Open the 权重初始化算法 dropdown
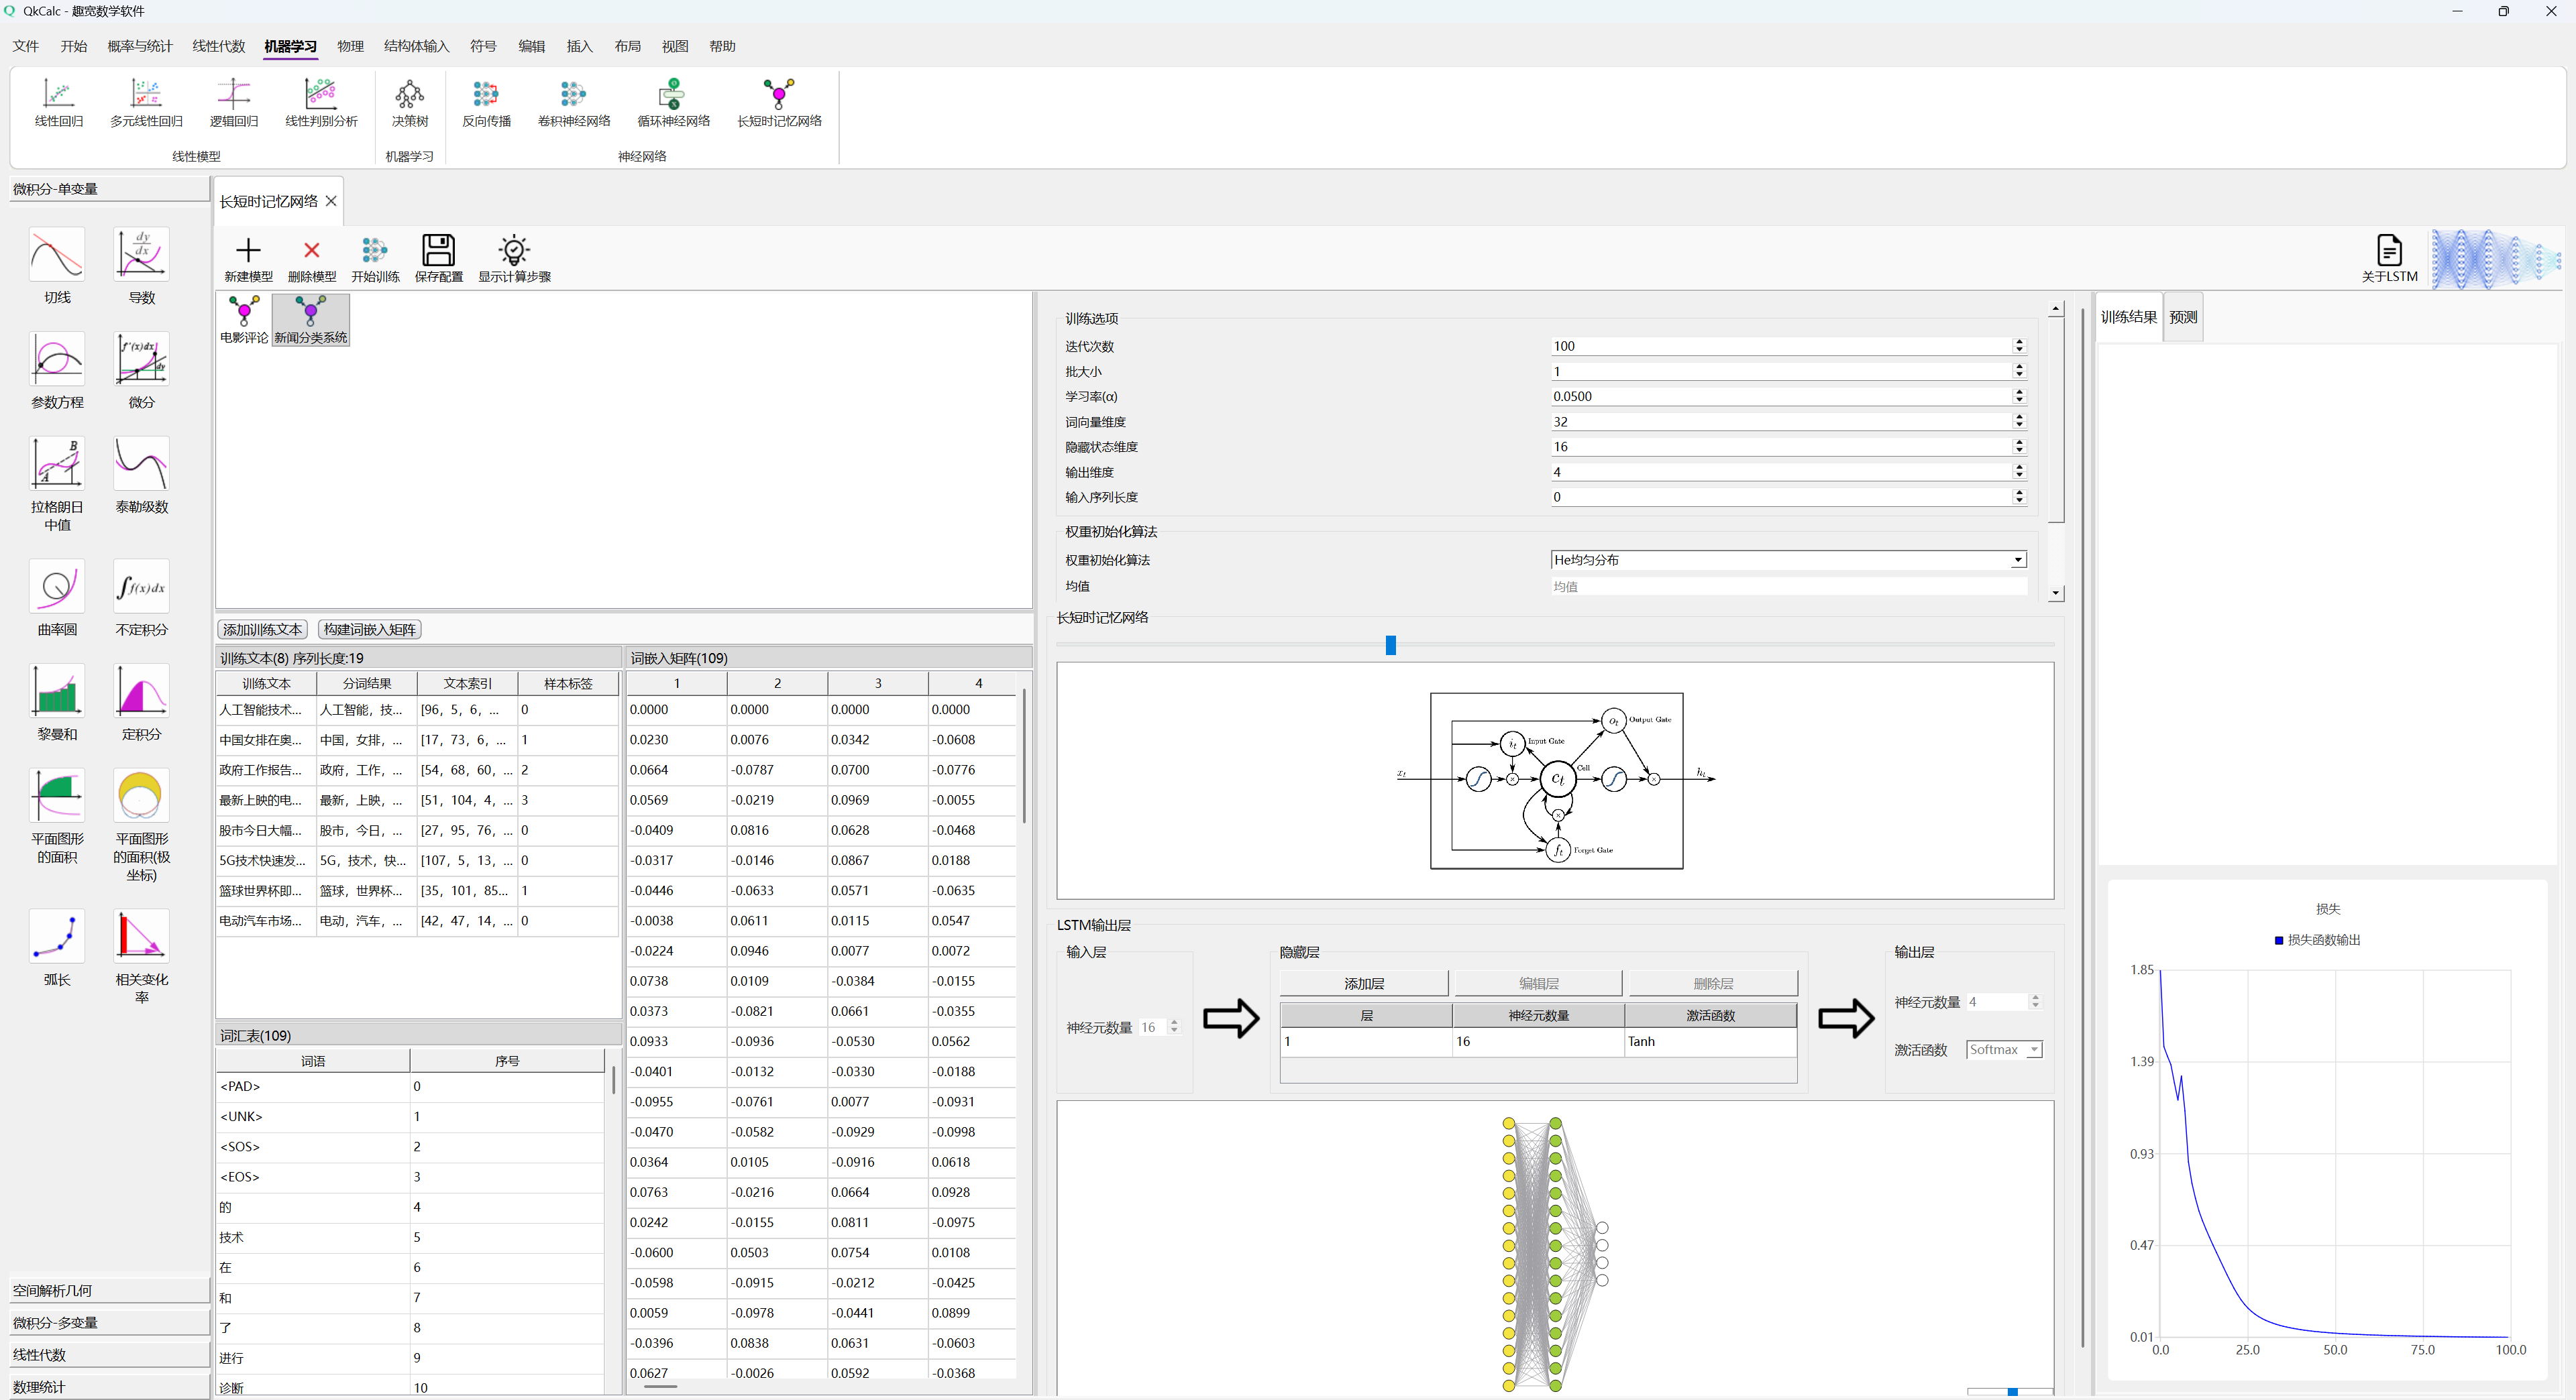2576x1400 pixels. pyautogui.click(x=1787, y=560)
